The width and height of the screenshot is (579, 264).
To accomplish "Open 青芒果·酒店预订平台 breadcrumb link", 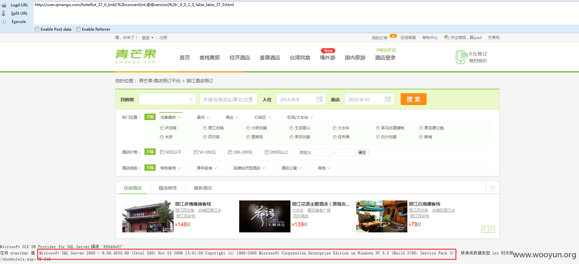I will [x=160, y=81].
